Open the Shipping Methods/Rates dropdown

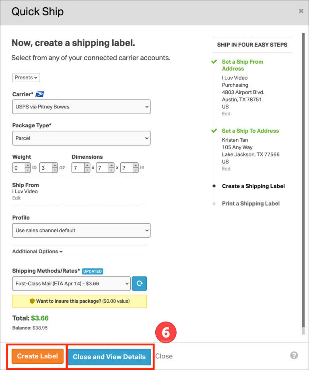[x=71, y=283]
